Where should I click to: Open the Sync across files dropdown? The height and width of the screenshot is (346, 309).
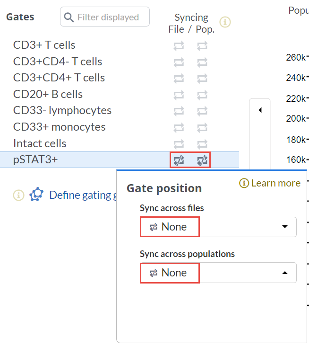pyautogui.click(x=218, y=227)
